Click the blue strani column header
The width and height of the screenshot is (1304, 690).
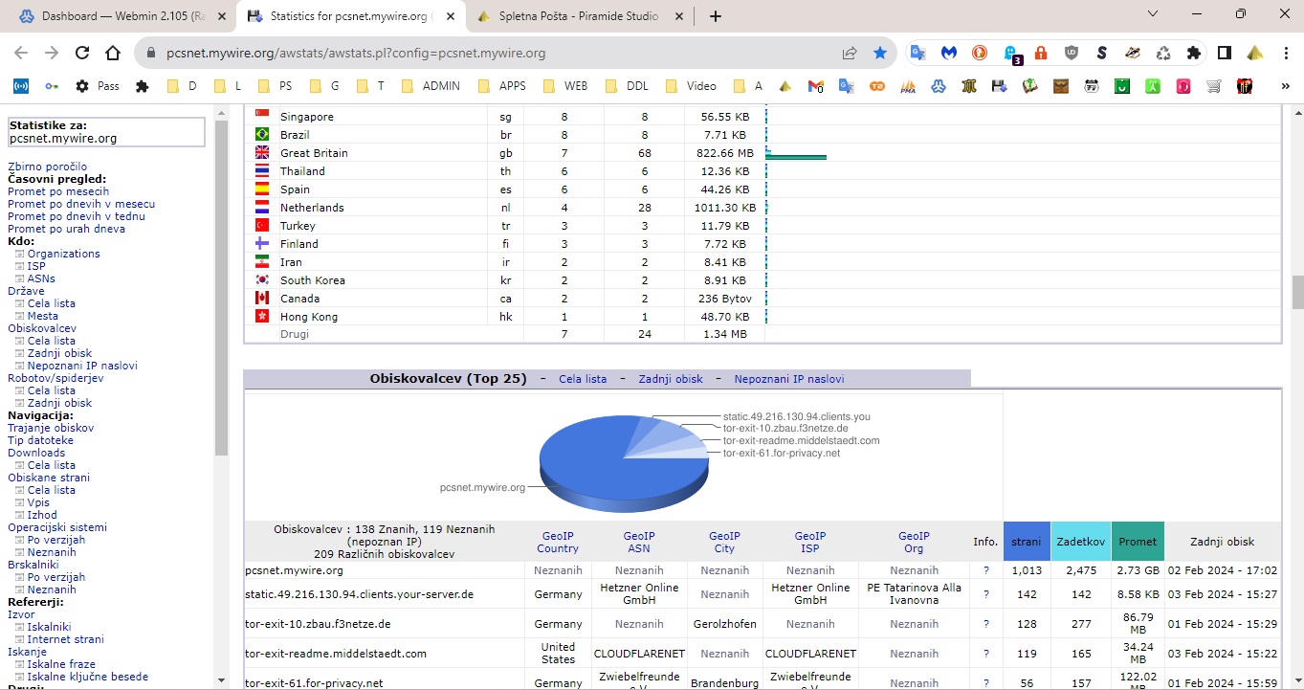1027,542
